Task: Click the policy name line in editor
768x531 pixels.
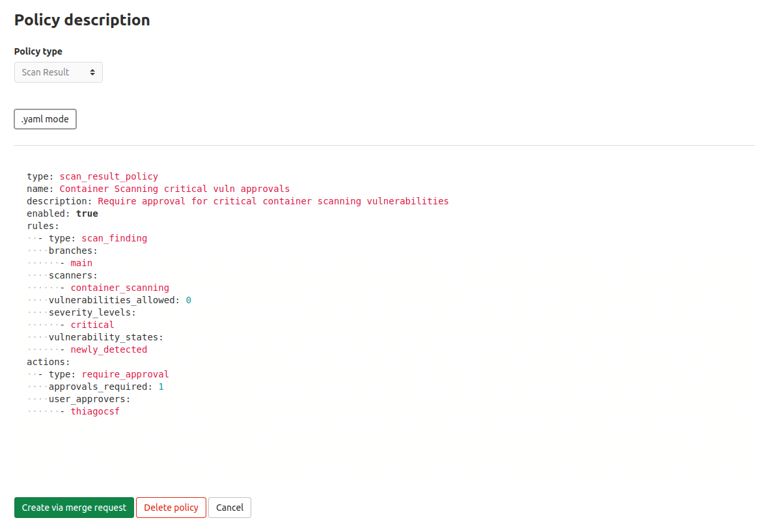Action: point(174,189)
